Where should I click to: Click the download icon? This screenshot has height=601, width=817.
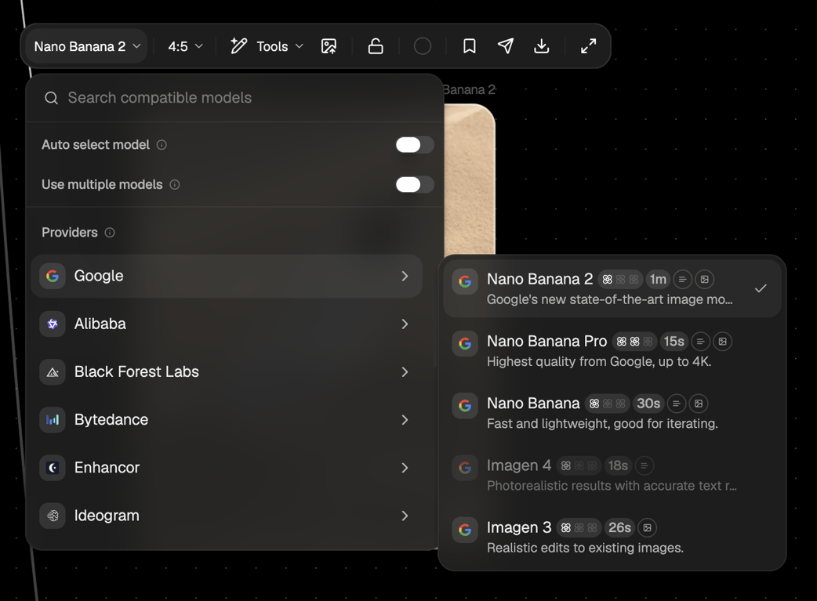click(542, 46)
